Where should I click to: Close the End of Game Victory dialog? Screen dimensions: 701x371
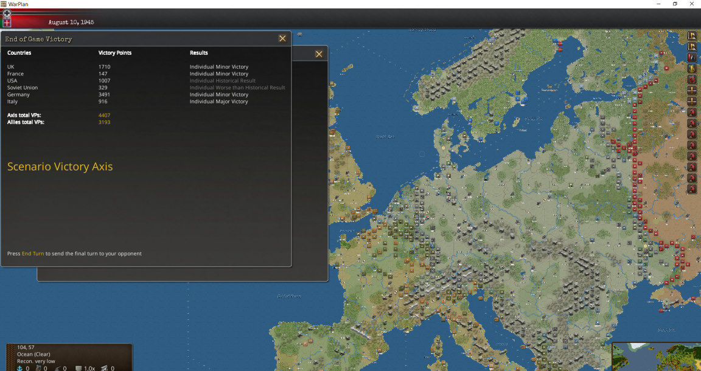[x=282, y=38]
